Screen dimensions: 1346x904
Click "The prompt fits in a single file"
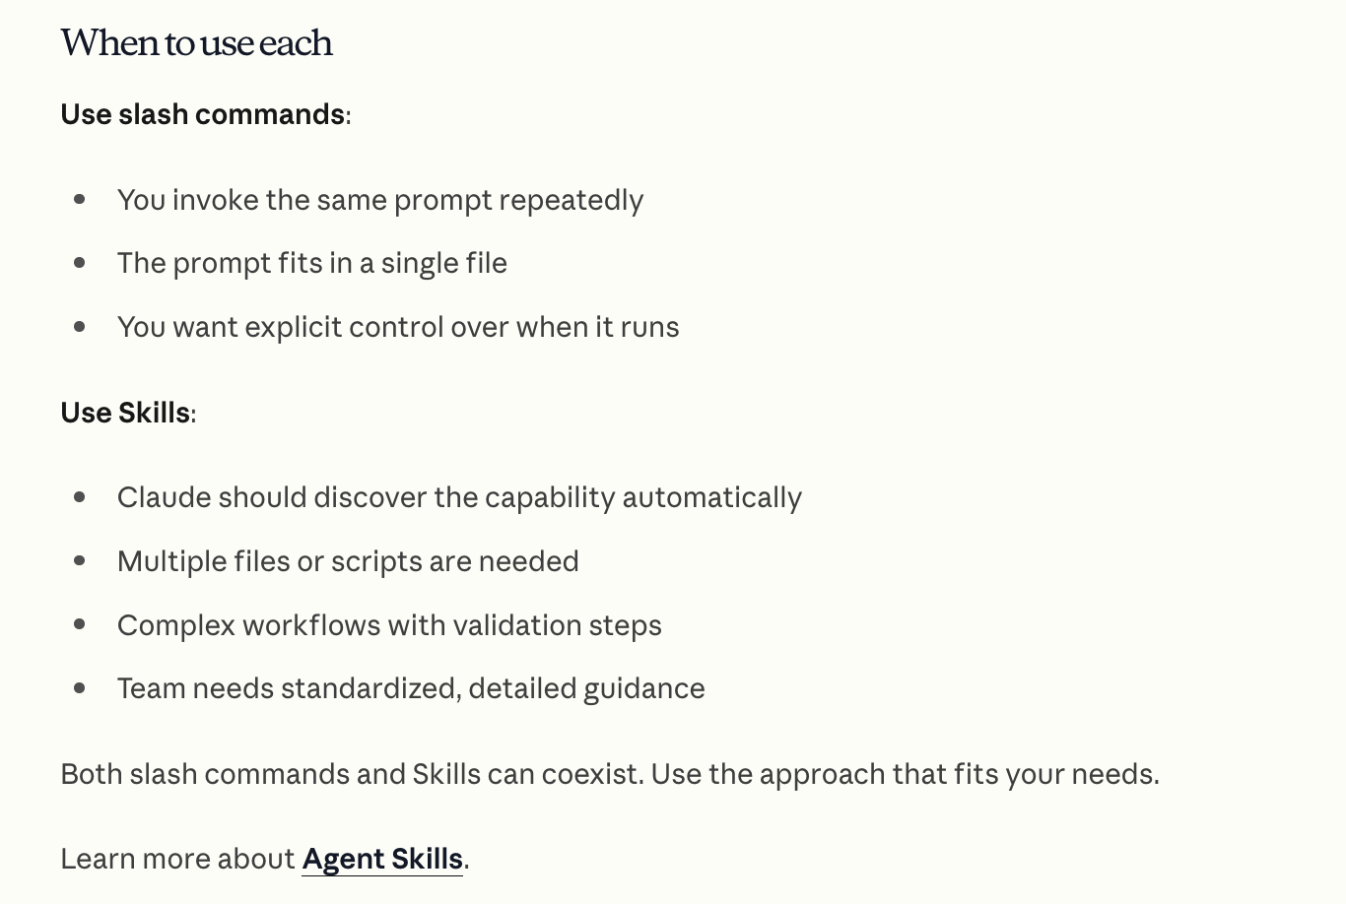[x=312, y=263]
